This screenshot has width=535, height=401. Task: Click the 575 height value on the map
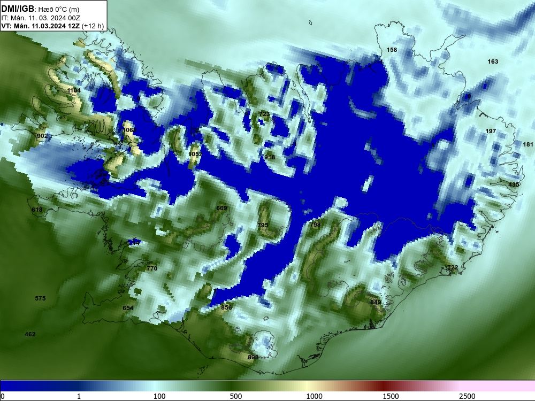coord(40,298)
